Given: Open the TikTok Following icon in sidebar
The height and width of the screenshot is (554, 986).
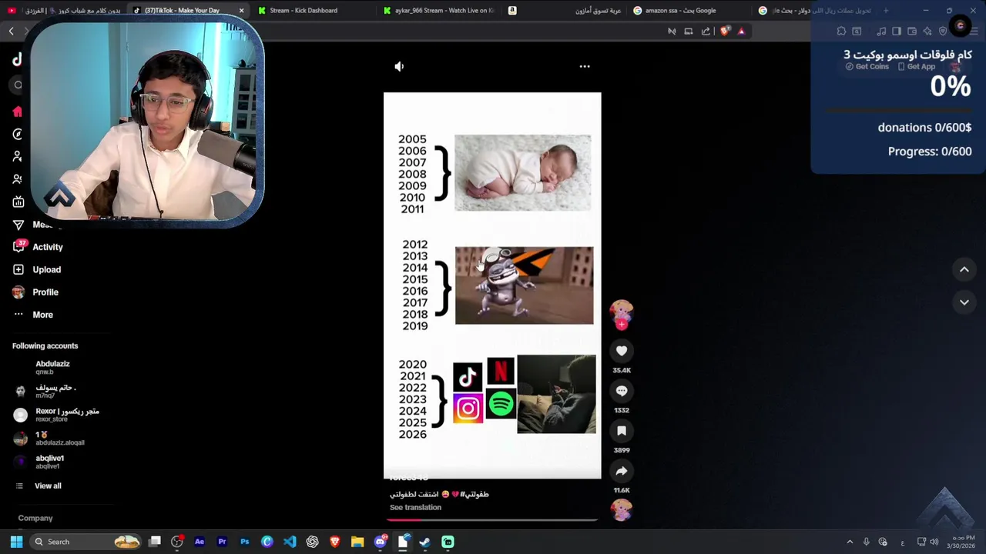Looking at the screenshot, I should point(18,156).
